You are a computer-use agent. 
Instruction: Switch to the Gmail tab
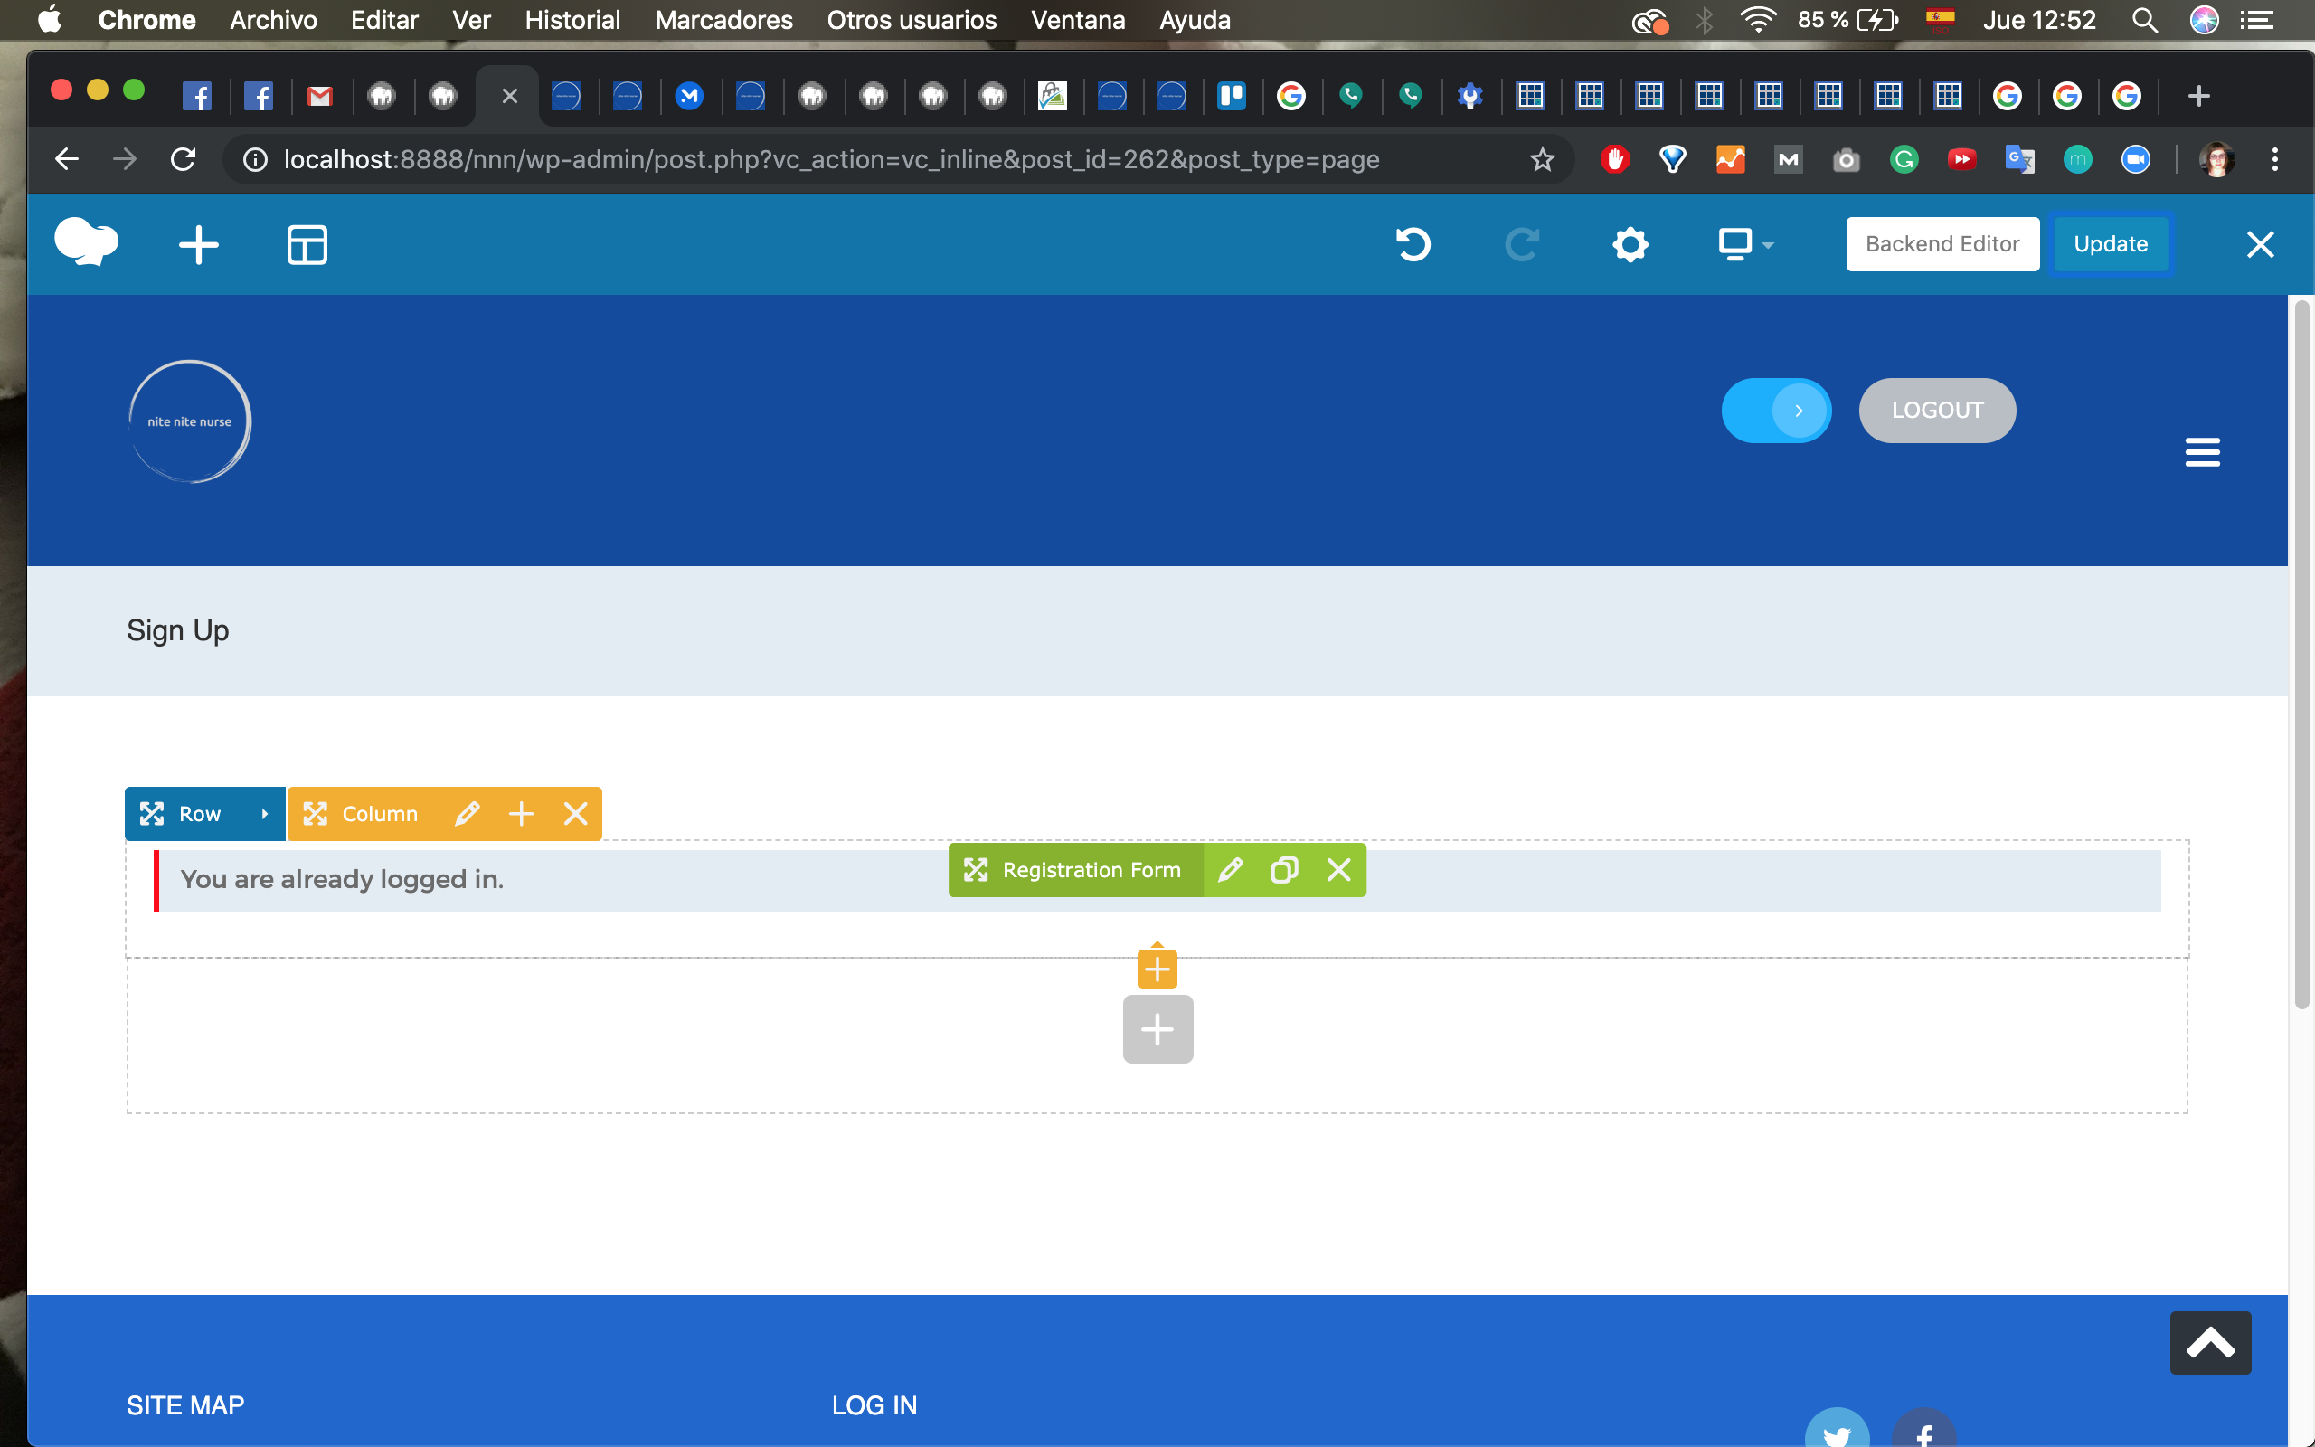pyautogui.click(x=319, y=96)
